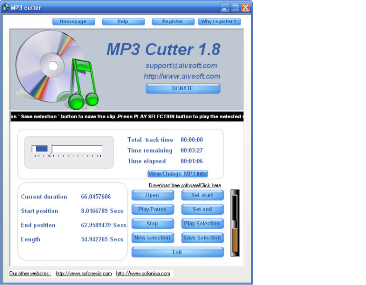366x285 pixels.
Task: Toggle playback with Play/Pause
Action: (x=153, y=209)
